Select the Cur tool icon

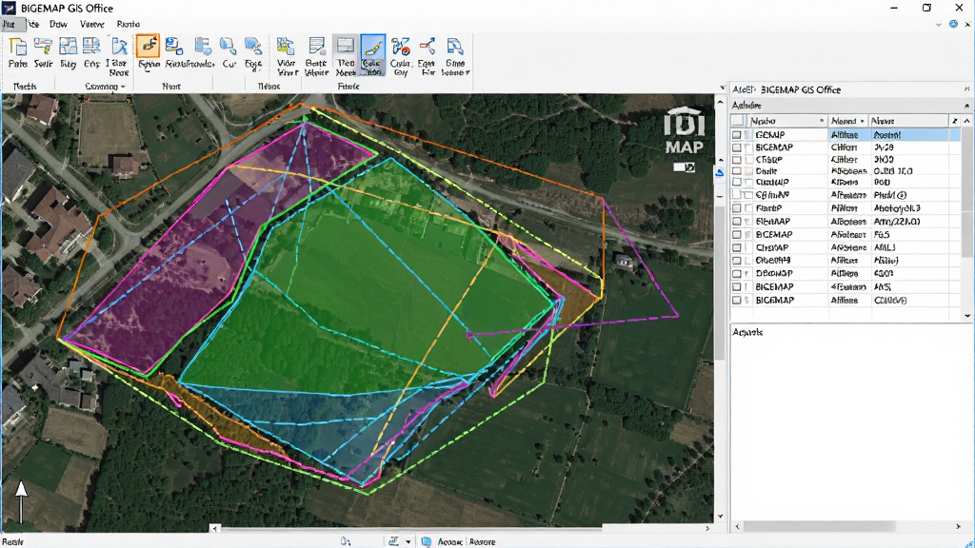pyautogui.click(x=229, y=48)
